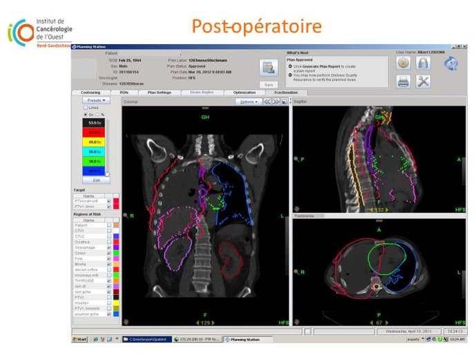
Task: Click the small square box in status bar
Action: [307, 331]
